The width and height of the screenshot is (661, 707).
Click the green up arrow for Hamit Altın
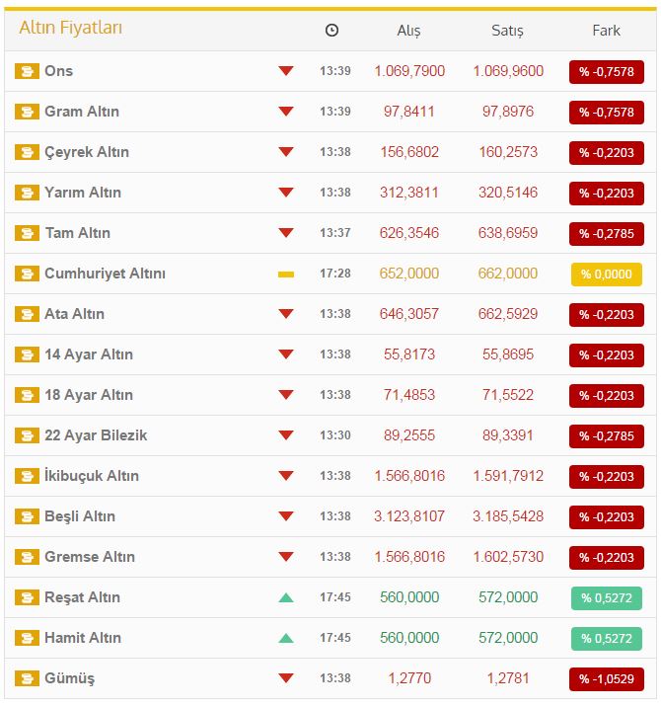coord(286,638)
